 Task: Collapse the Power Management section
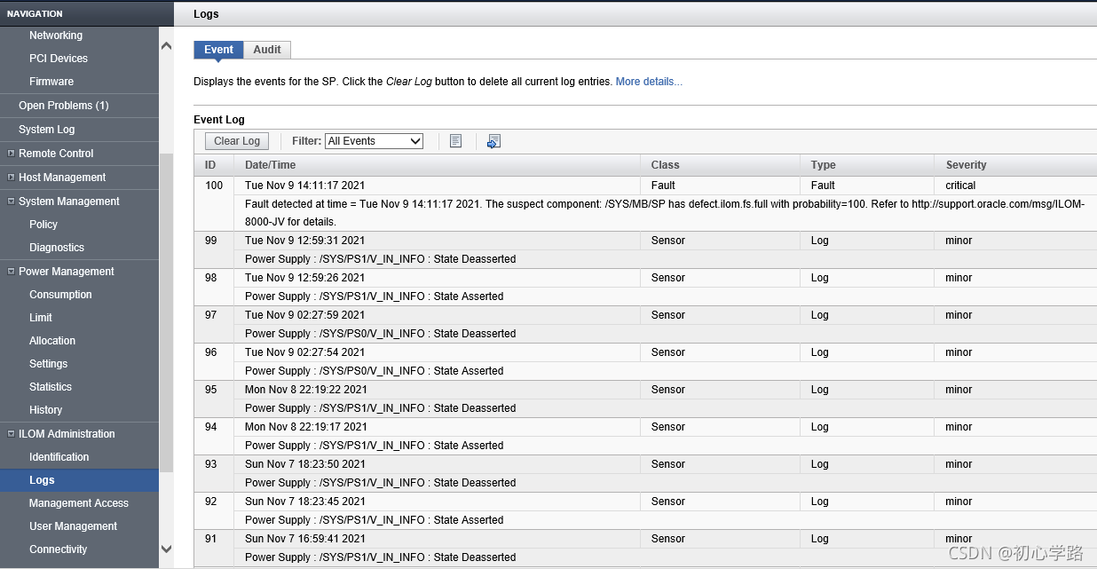[x=11, y=272]
